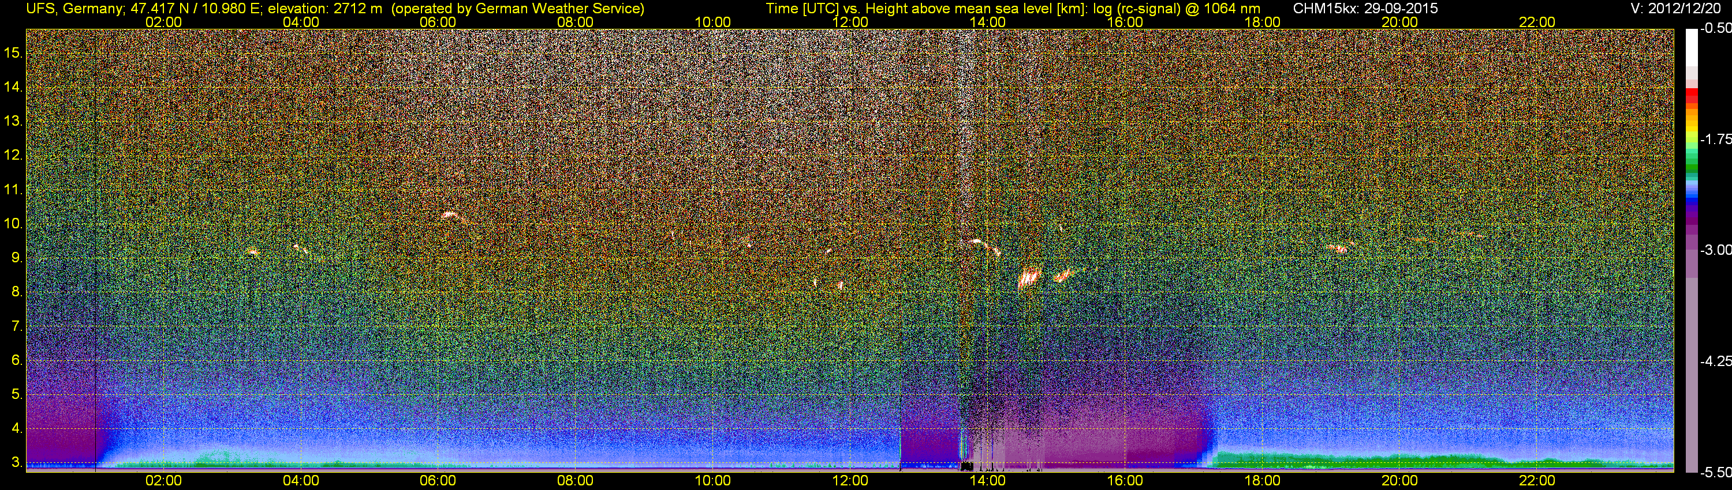
Task: Click the 7. km height axis label
Action: pyautogui.click(x=17, y=326)
